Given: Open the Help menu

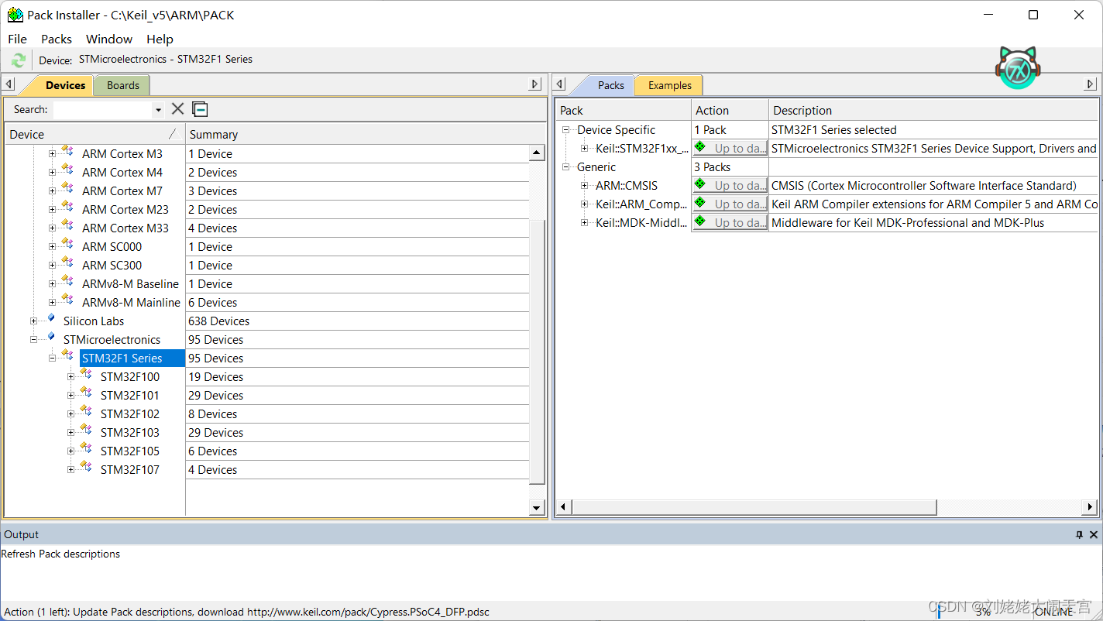Looking at the screenshot, I should (x=160, y=39).
